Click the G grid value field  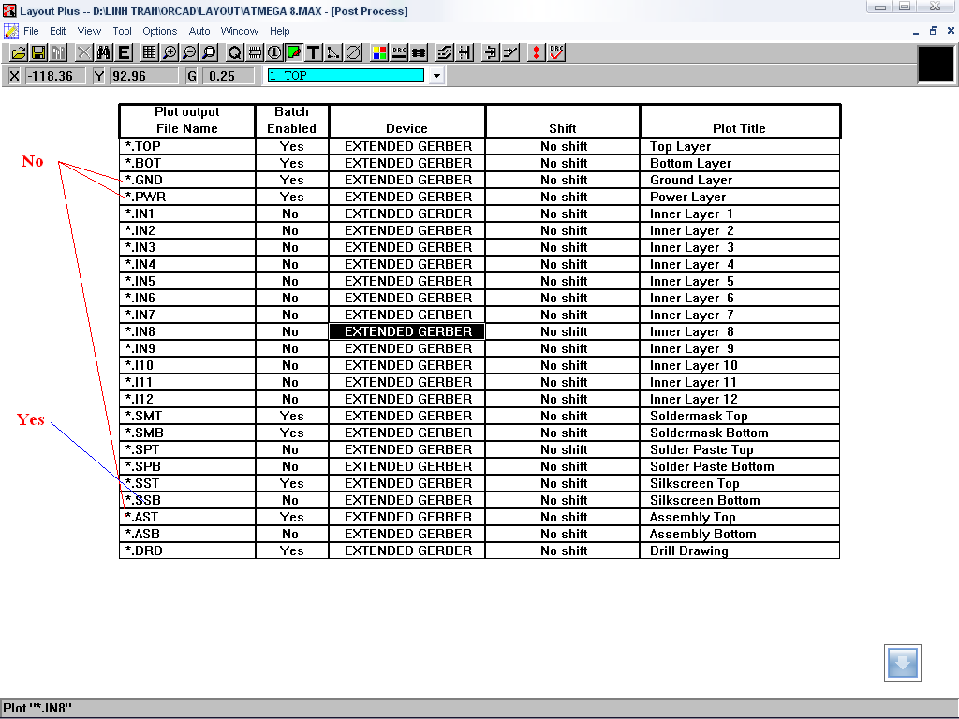pyautogui.click(x=229, y=76)
